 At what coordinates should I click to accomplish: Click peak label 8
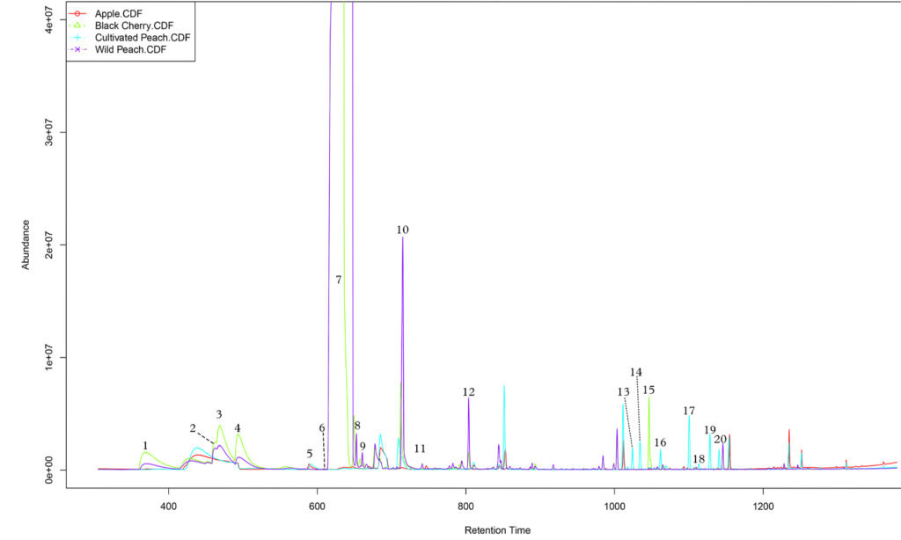(357, 426)
